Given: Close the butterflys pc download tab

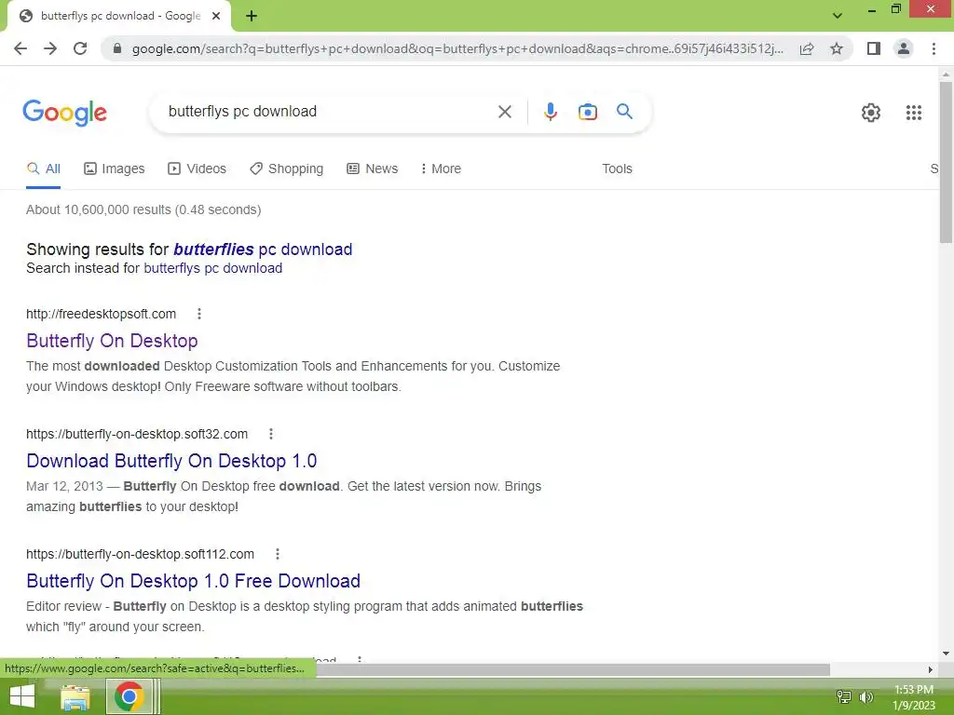Looking at the screenshot, I should point(216,16).
